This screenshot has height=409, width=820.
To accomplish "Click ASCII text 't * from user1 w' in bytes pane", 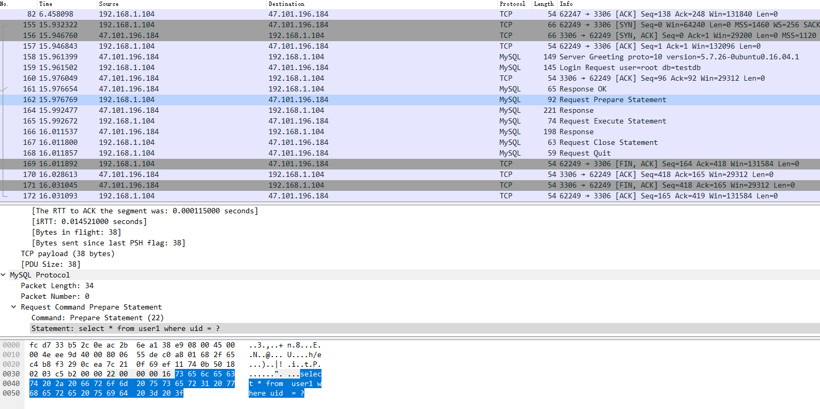I will click(x=285, y=383).
